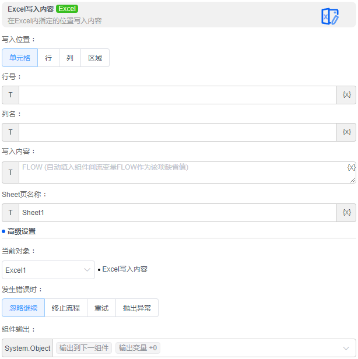Open variable picker for write content field
The height and width of the screenshot is (359, 358).
point(351,167)
